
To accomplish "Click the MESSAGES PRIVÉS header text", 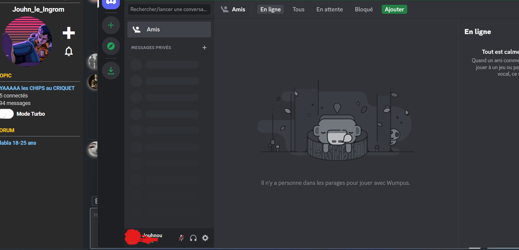I will 151,48.
